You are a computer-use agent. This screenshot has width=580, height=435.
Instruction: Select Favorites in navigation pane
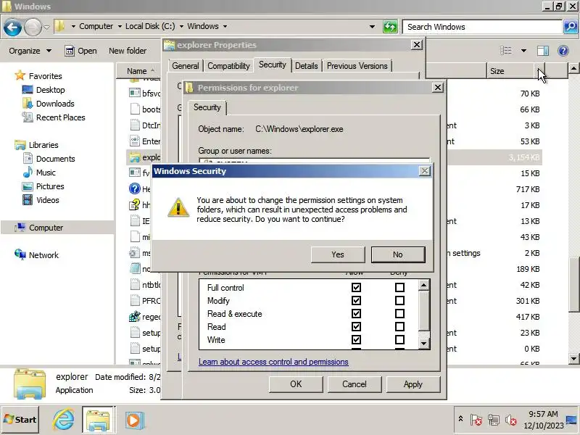(x=45, y=76)
